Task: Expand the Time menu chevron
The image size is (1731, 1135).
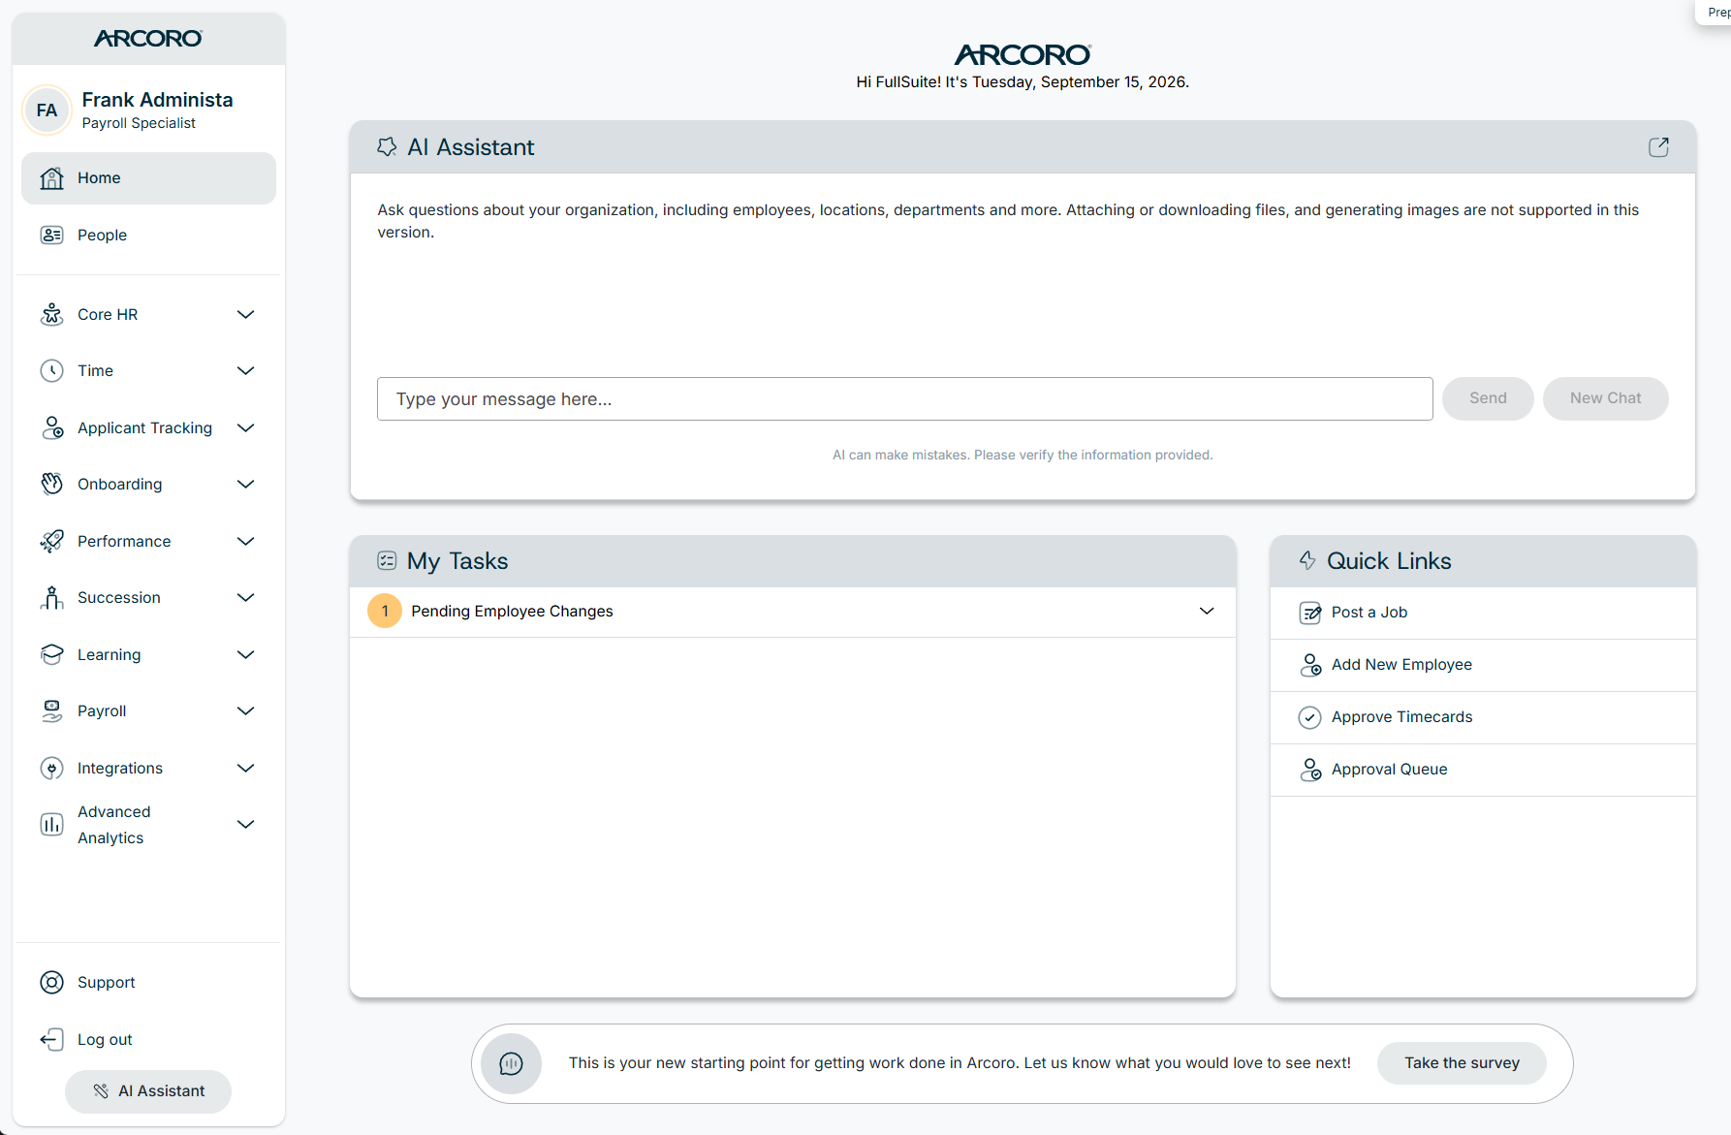Action: [x=246, y=371]
